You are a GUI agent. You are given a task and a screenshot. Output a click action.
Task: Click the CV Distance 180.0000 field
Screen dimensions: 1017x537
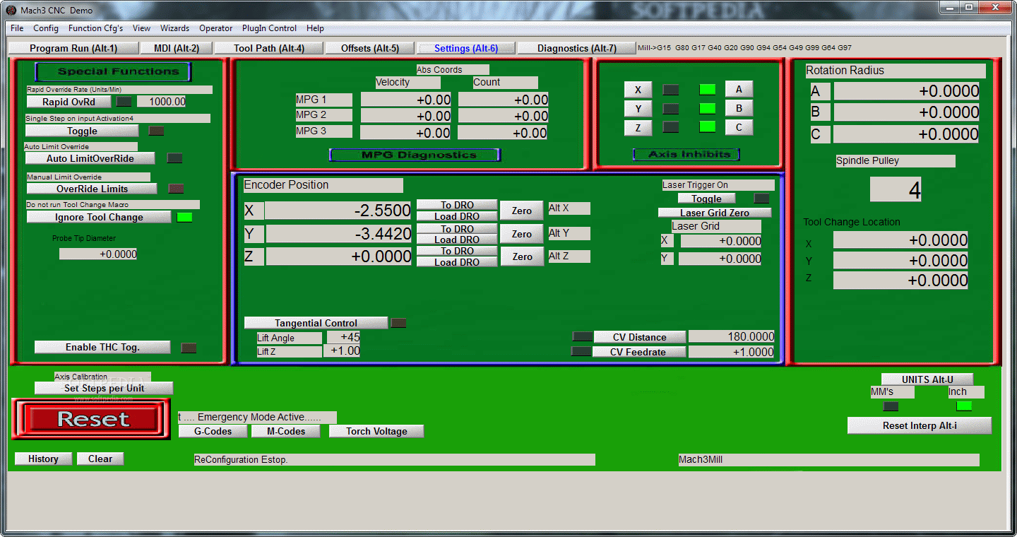[732, 337]
